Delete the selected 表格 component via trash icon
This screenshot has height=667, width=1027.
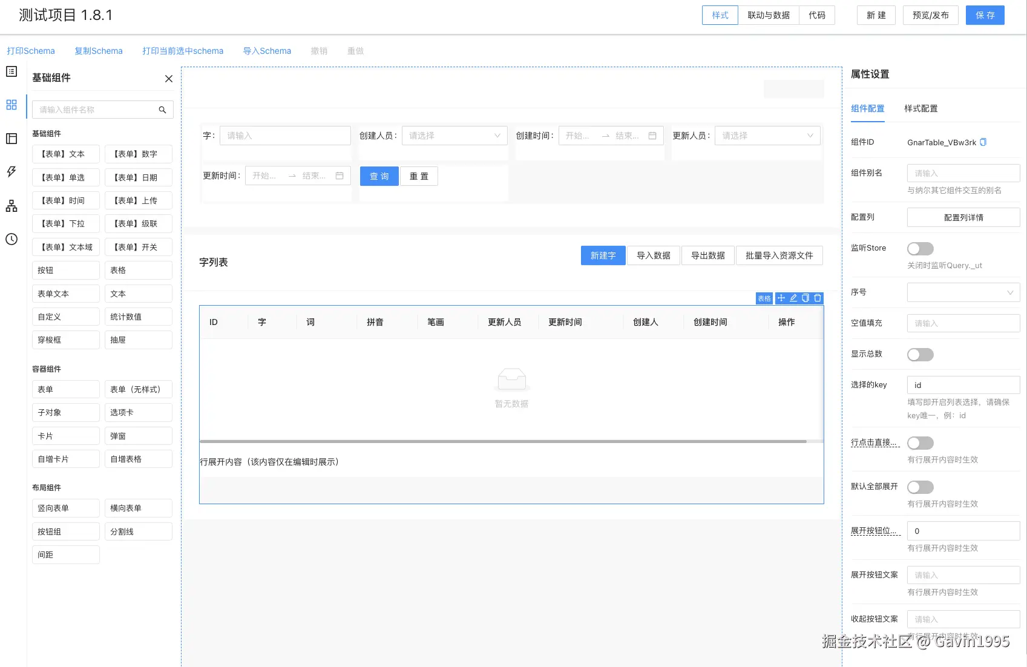click(817, 298)
